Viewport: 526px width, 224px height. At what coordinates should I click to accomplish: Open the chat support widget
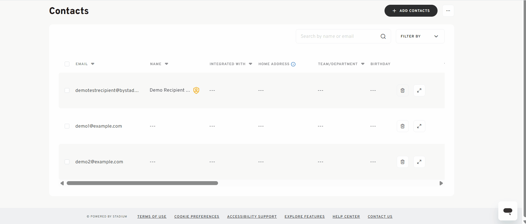click(x=508, y=211)
